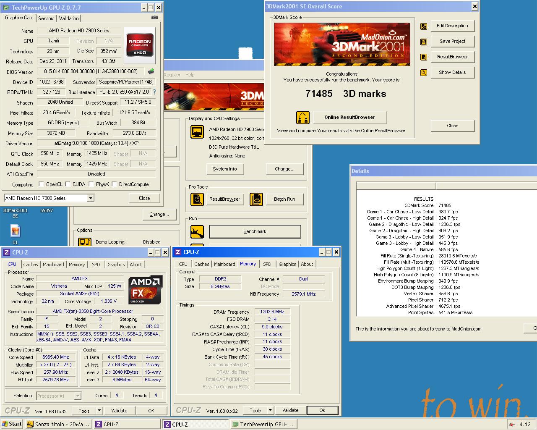Click the Edit Description button
This screenshot has height=430, width=537.
(452, 26)
